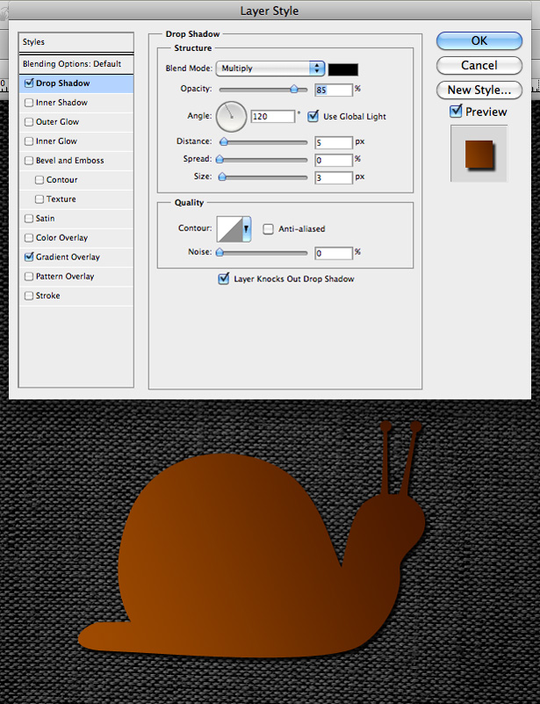Click the black shadow color swatch

pos(343,69)
